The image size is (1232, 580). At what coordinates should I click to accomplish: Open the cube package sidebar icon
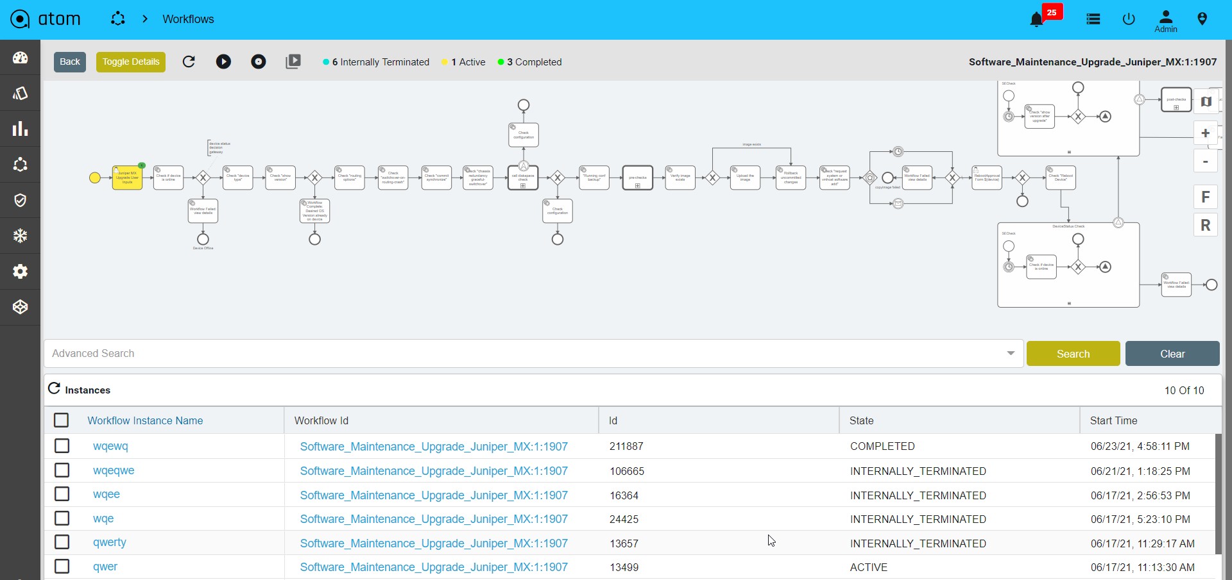pos(21,307)
